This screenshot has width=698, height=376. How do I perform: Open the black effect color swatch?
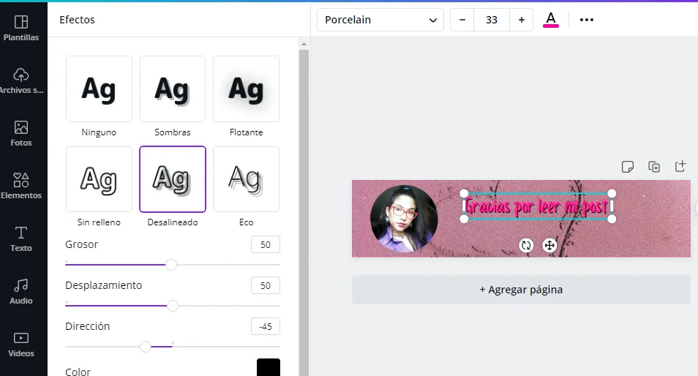pos(269,367)
